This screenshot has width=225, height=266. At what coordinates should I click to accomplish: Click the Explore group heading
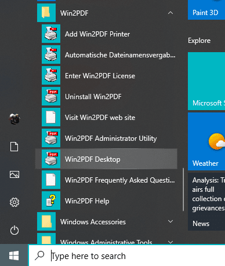click(199, 41)
